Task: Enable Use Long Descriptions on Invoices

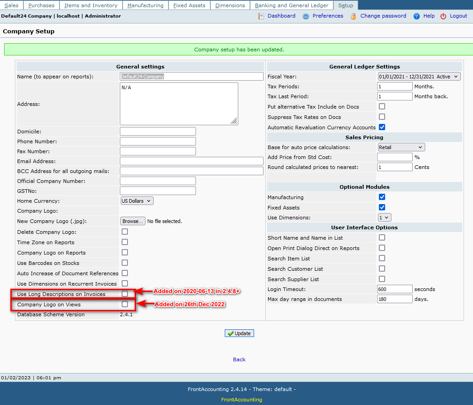Action: tap(125, 294)
